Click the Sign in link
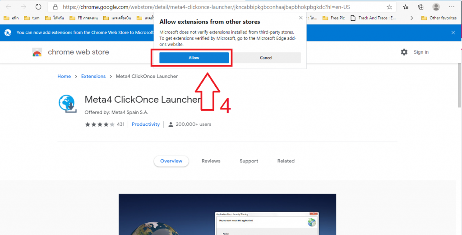This screenshot has height=235, width=462. coord(421,52)
